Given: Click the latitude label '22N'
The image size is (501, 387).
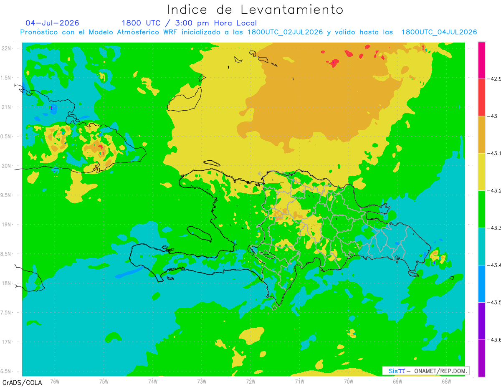Looking at the screenshot, I should pos(7,48).
